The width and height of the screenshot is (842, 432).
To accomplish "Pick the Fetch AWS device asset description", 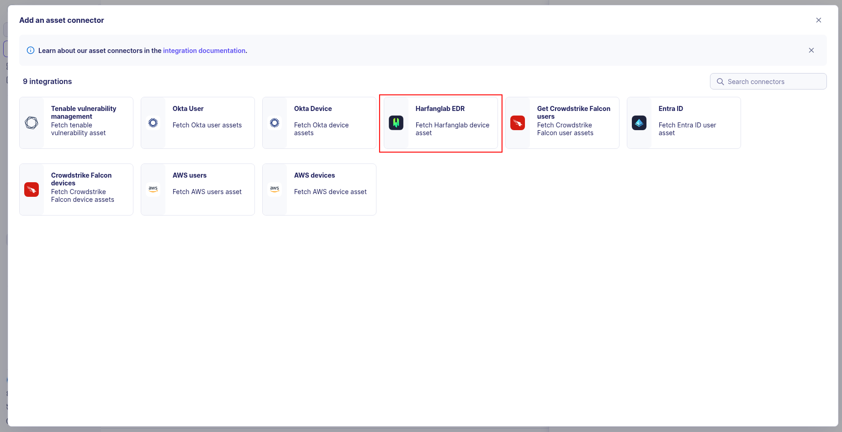I will coord(330,192).
